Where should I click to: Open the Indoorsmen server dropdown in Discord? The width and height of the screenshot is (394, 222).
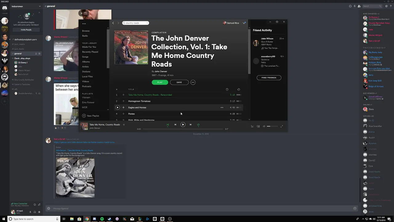[40, 6]
